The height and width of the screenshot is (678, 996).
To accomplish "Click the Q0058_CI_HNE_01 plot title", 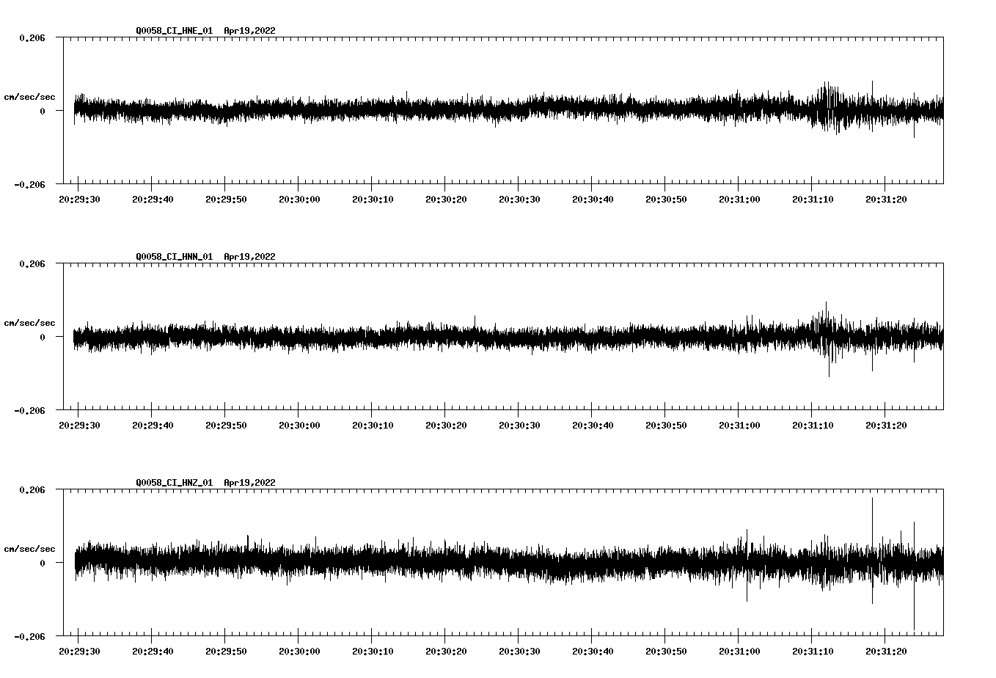I will tap(206, 31).
